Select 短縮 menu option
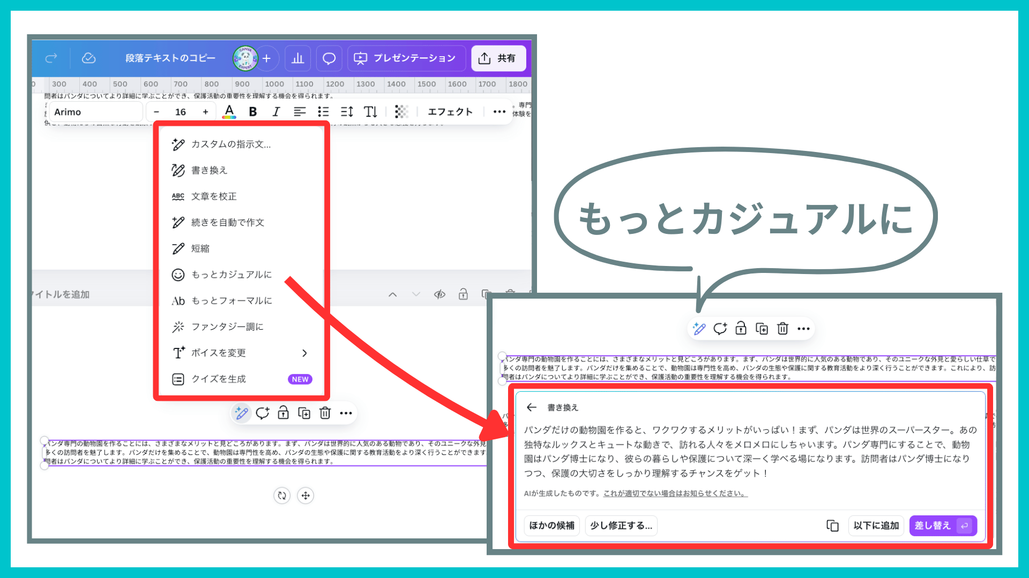The image size is (1029, 578). [x=241, y=248]
